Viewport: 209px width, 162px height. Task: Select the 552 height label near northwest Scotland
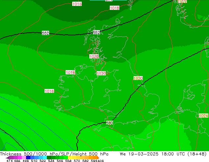(x=96, y=32)
